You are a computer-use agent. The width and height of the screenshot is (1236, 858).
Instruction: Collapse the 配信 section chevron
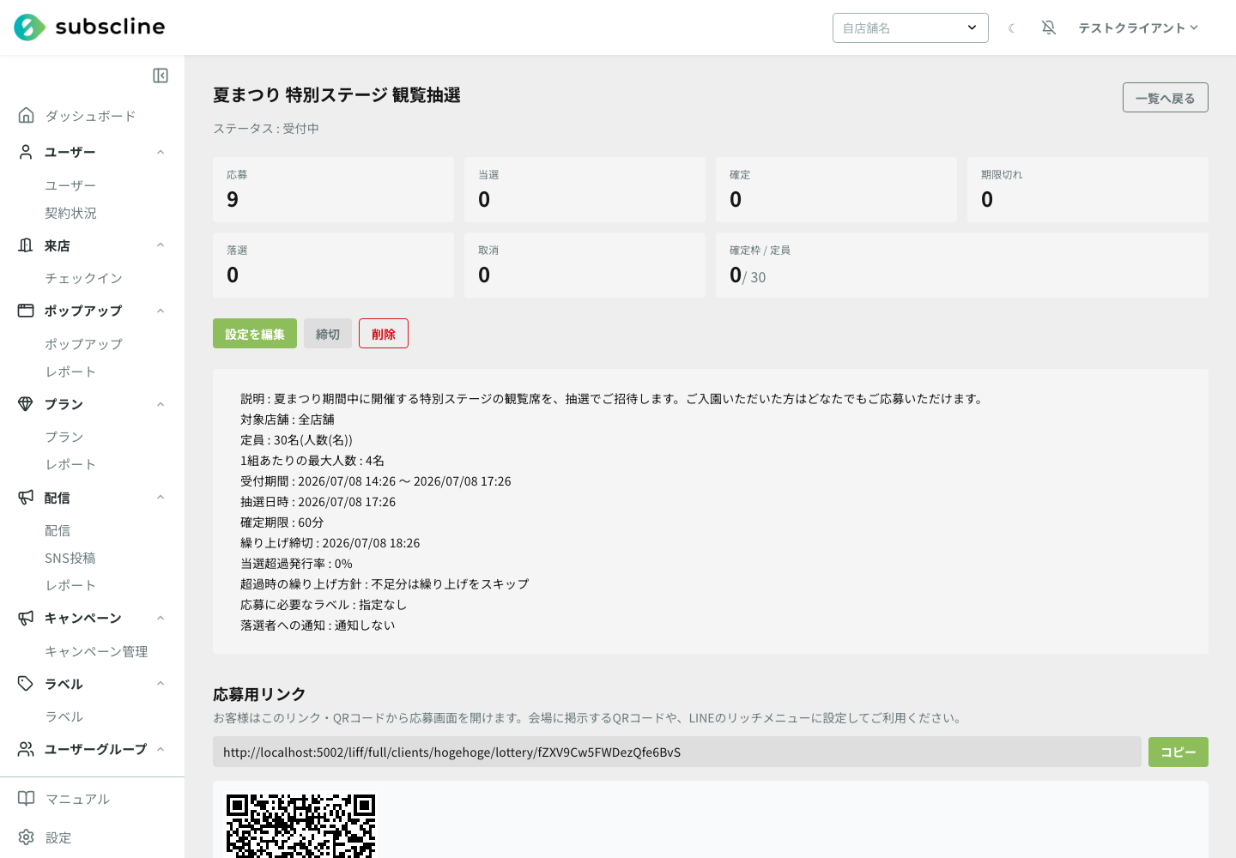161,498
